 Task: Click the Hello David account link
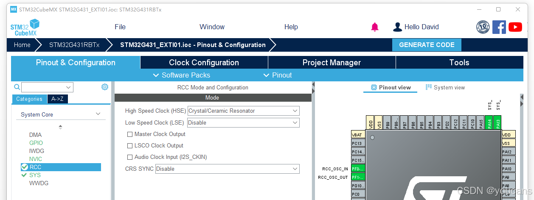pos(422,27)
